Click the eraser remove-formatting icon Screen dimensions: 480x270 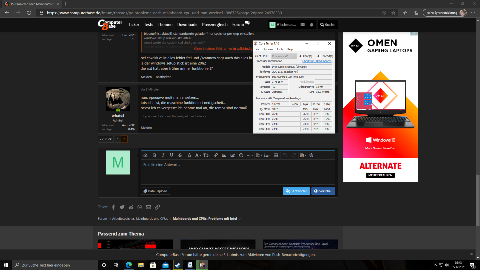point(145,155)
